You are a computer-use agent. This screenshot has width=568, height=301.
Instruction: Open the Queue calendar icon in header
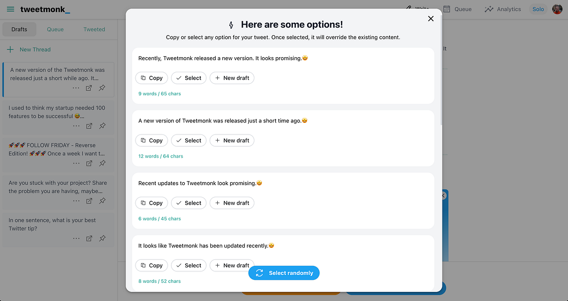coord(447,9)
